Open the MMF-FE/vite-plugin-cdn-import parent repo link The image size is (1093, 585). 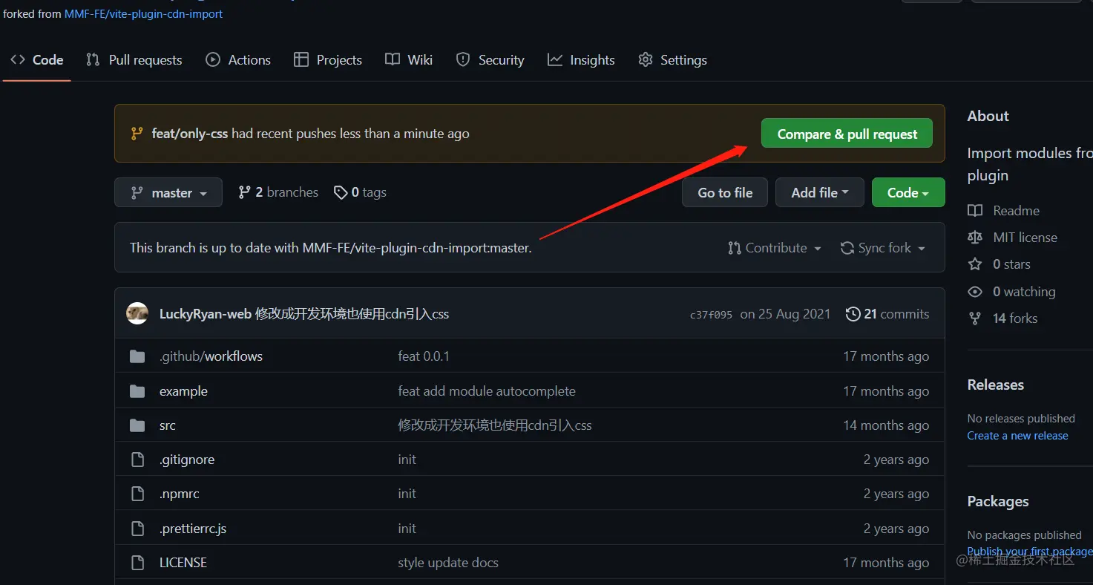[x=143, y=14]
